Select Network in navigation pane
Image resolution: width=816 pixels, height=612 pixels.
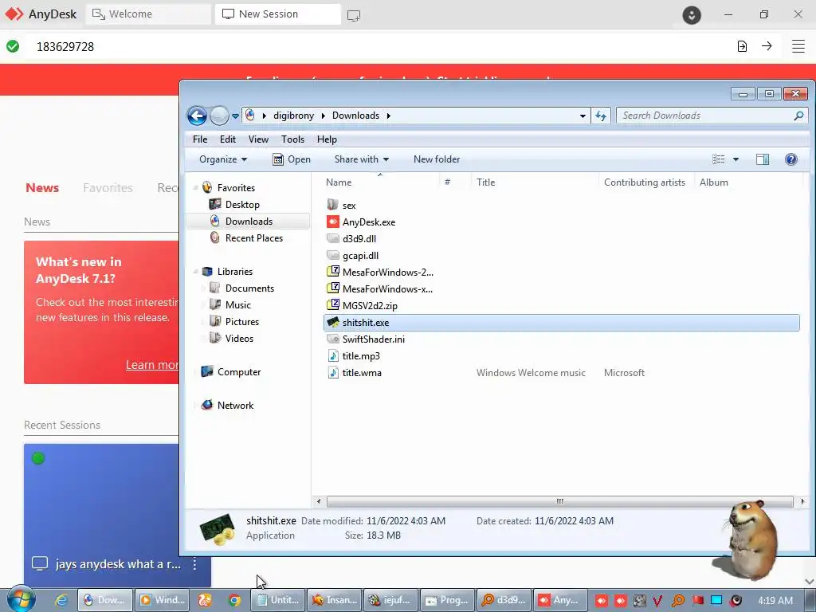[x=235, y=405]
